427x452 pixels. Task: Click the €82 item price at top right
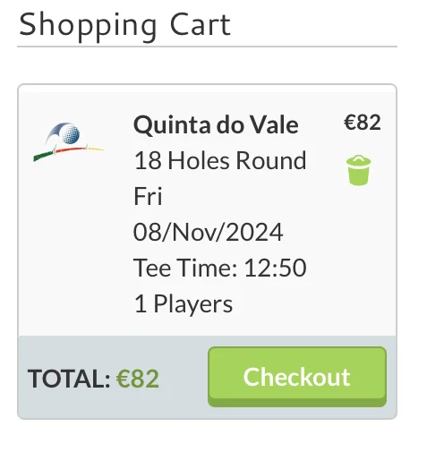pyautogui.click(x=363, y=123)
